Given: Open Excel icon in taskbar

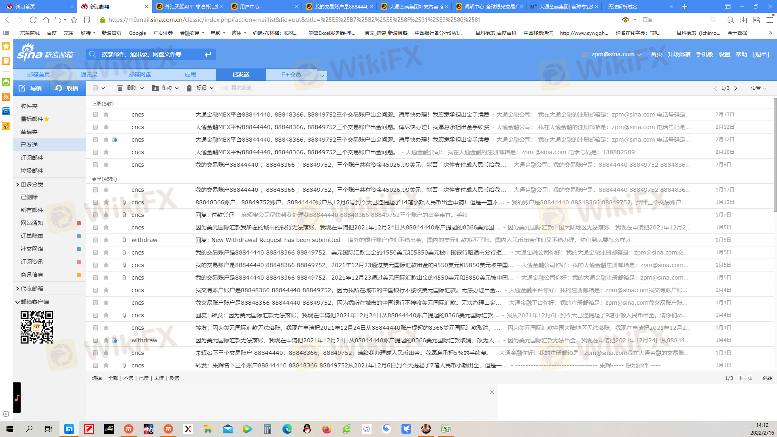Looking at the screenshot, I should point(446,429).
